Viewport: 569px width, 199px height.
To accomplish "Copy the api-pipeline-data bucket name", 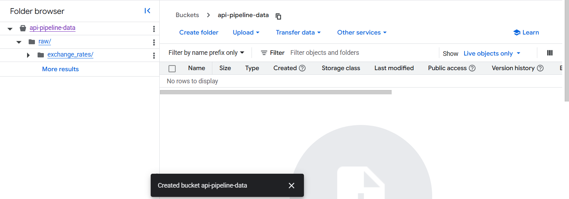I will [x=279, y=16].
